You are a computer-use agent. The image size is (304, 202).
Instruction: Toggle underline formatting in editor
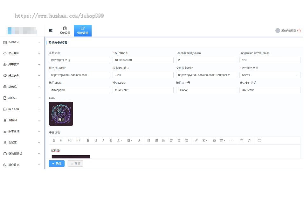click(x=96, y=141)
